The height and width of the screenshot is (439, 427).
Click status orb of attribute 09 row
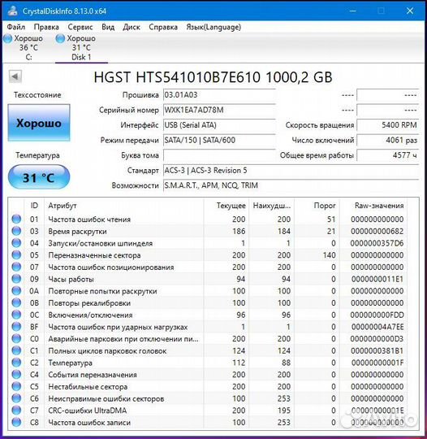16,279
